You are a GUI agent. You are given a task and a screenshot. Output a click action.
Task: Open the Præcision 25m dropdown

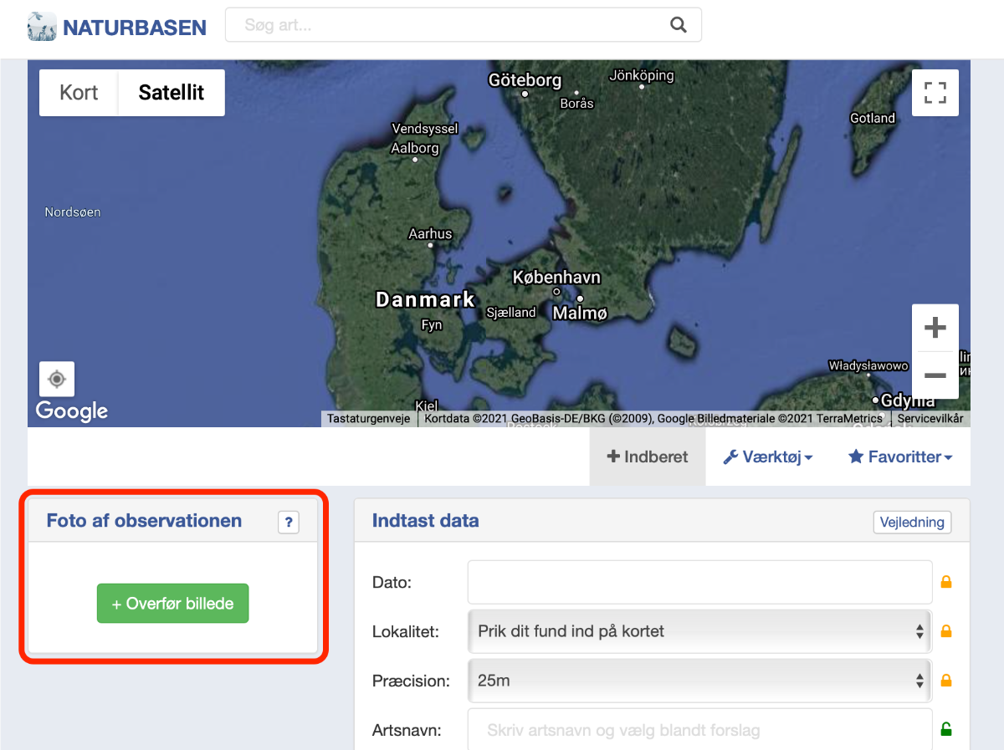click(699, 681)
